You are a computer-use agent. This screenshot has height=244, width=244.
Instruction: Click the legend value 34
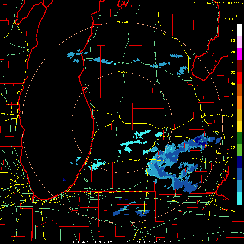tap(233, 115)
